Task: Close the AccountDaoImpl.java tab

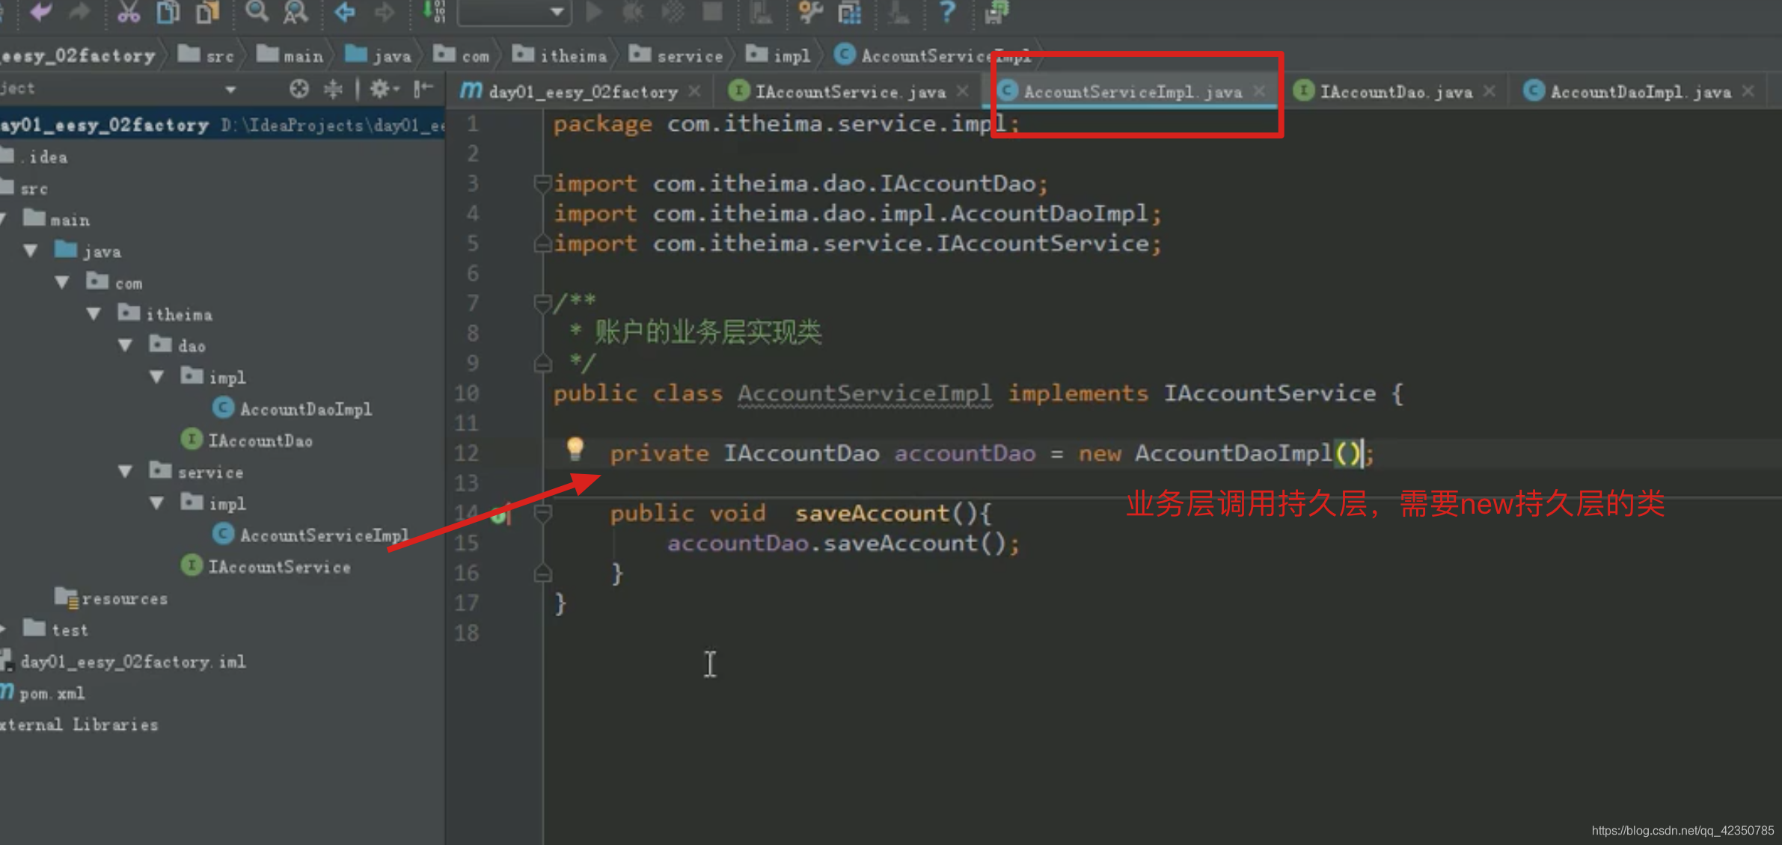Action: click(x=1748, y=91)
